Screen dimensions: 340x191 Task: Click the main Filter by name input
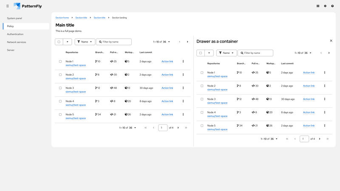click(114, 42)
